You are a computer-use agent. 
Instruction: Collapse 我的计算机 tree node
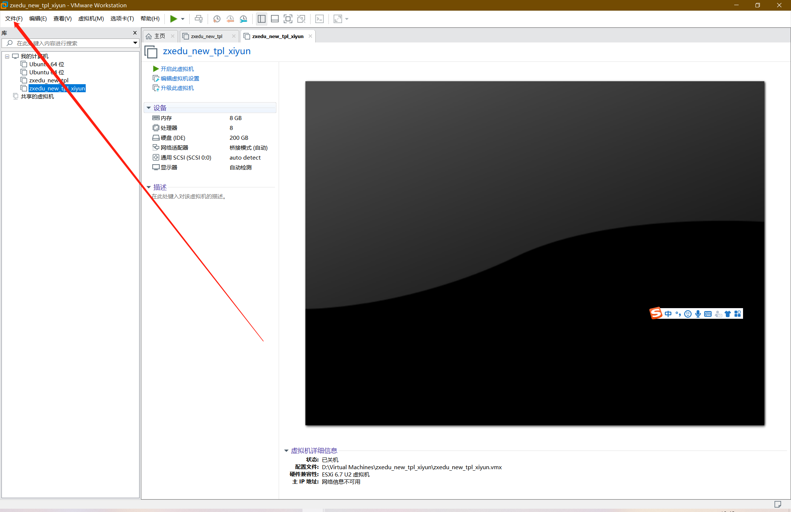coord(7,56)
